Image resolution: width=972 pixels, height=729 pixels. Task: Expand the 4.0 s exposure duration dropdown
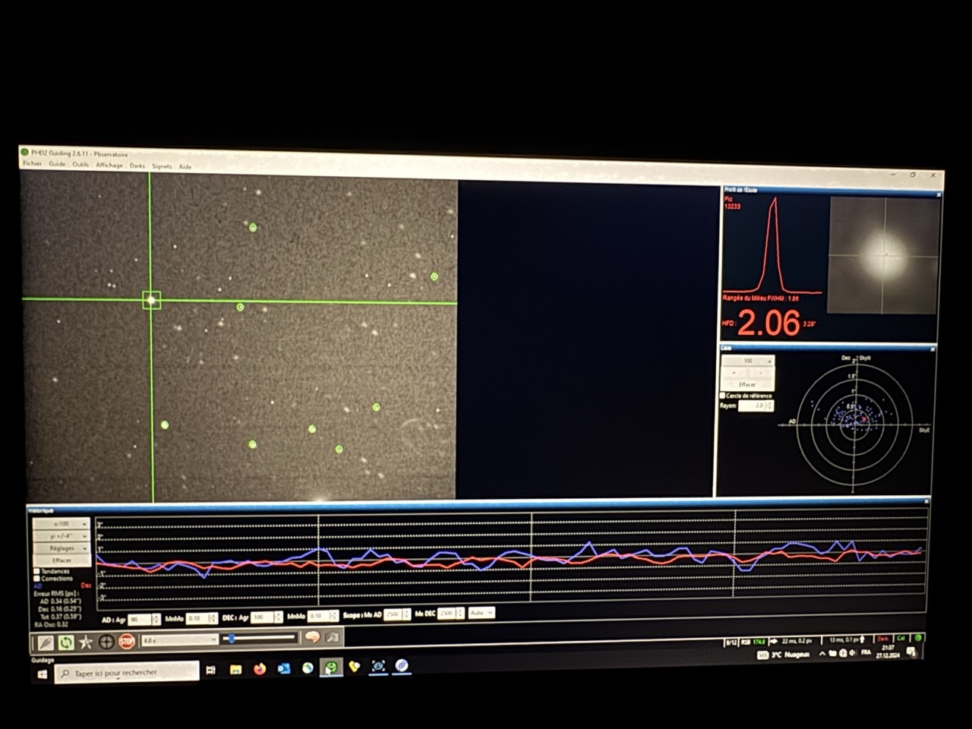coord(179,640)
